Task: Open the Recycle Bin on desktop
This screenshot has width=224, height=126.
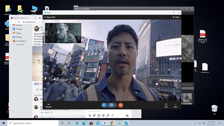Action: coord(214,109)
